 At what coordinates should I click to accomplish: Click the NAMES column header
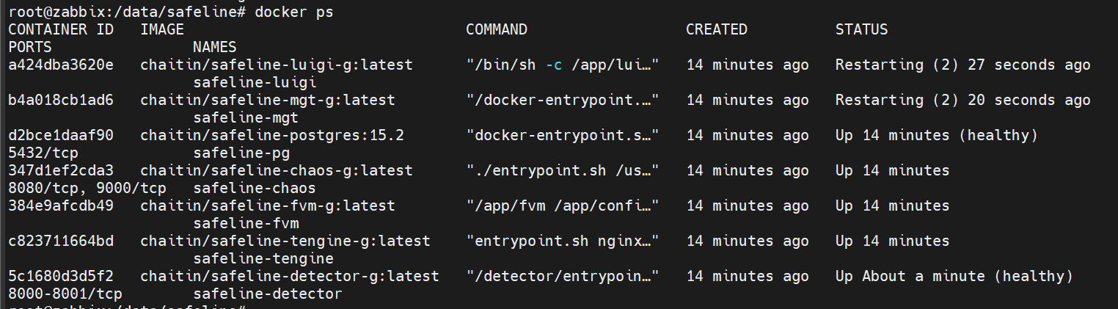coord(215,47)
